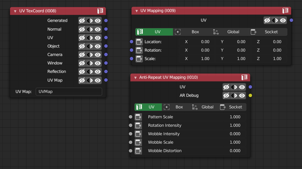Click purple output socket of Normal
This screenshot has width=302, height=169.
[106, 29]
